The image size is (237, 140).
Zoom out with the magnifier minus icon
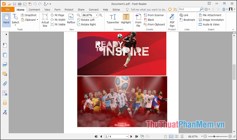(79, 15)
